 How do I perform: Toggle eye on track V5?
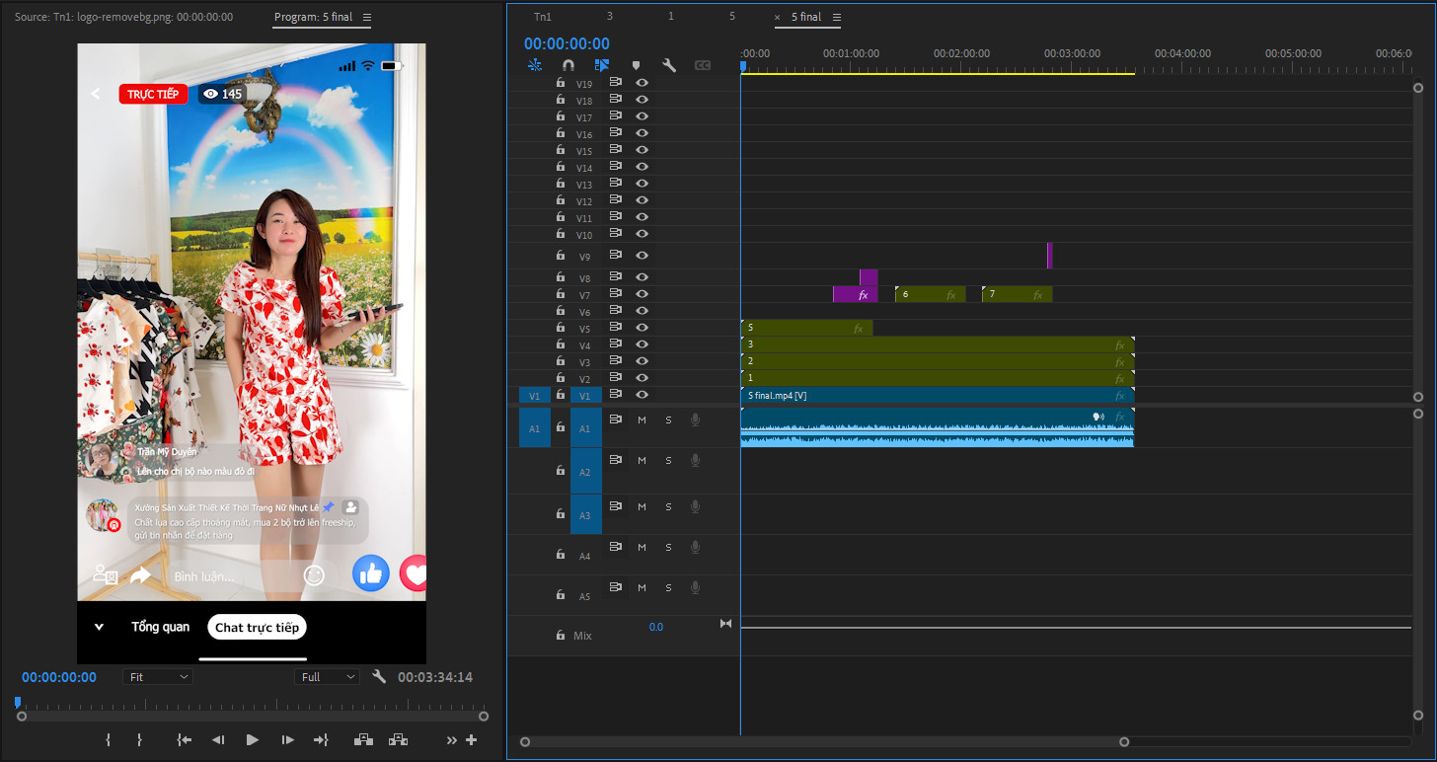click(642, 328)
